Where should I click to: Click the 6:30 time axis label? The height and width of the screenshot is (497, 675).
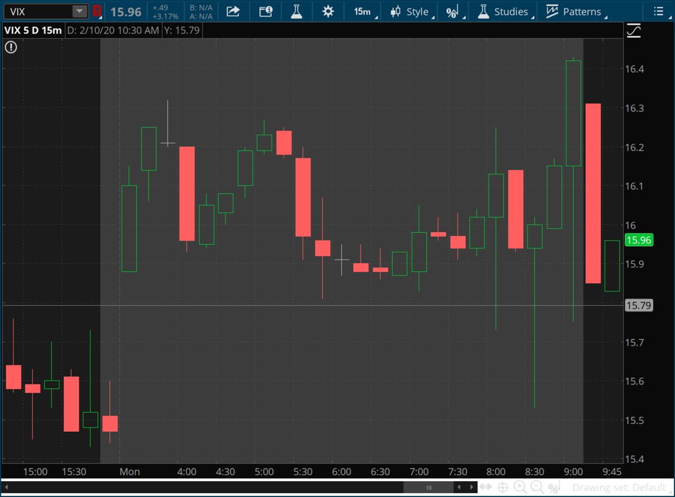coord(380,471)
